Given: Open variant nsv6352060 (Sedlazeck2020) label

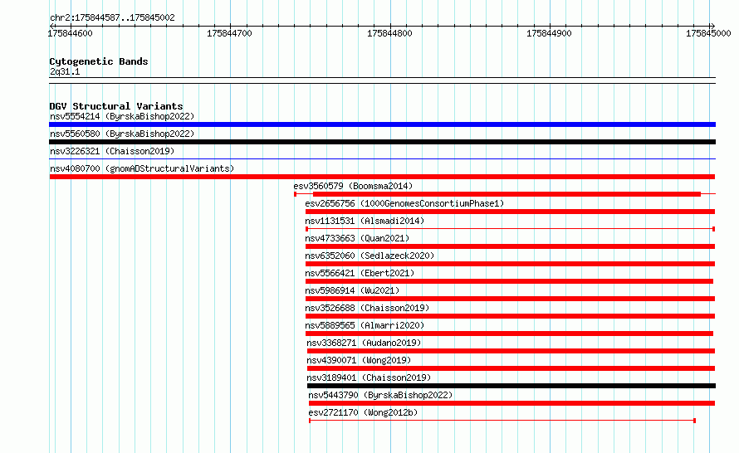Looking at the screenshot, I should [x=369, y=256].
